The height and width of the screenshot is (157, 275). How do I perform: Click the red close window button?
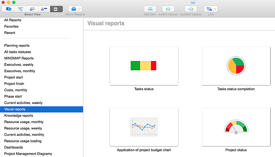[3, 2]
